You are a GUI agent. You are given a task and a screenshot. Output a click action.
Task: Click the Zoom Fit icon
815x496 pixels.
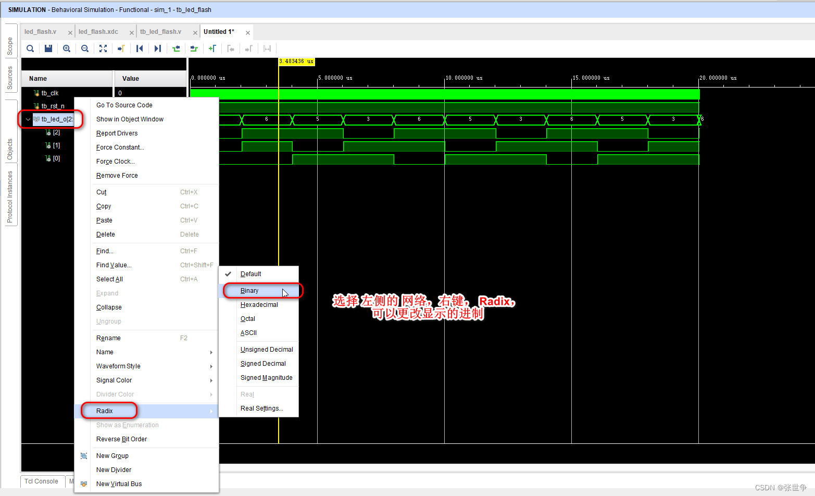click(x=103, y=48)
